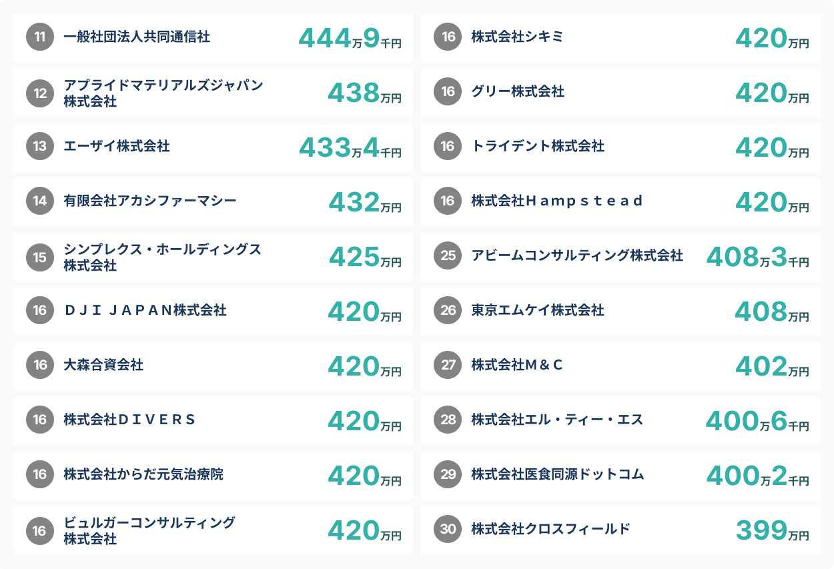834x569 pixels.
Task: Open グリー株式会社 company name
Action: 518,92
